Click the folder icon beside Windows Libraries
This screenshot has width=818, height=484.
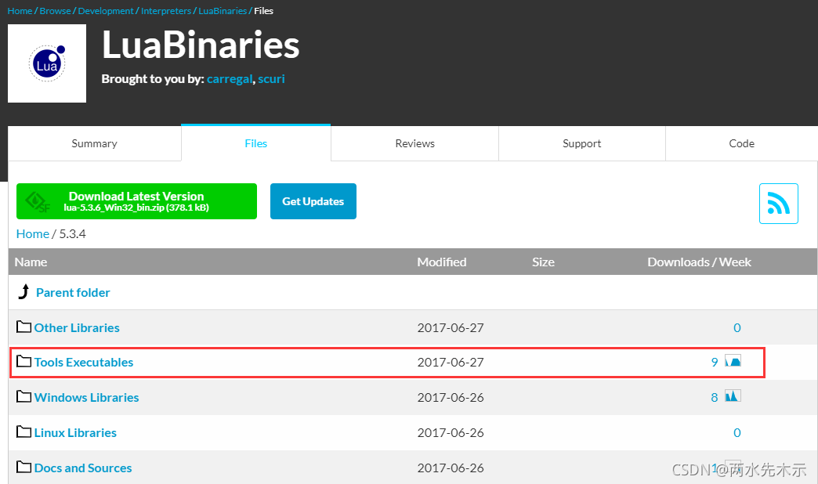[24, 397]
